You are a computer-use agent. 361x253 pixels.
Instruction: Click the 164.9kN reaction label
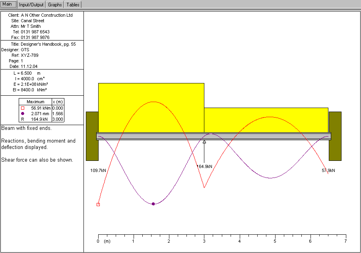(x=205, y=166)
